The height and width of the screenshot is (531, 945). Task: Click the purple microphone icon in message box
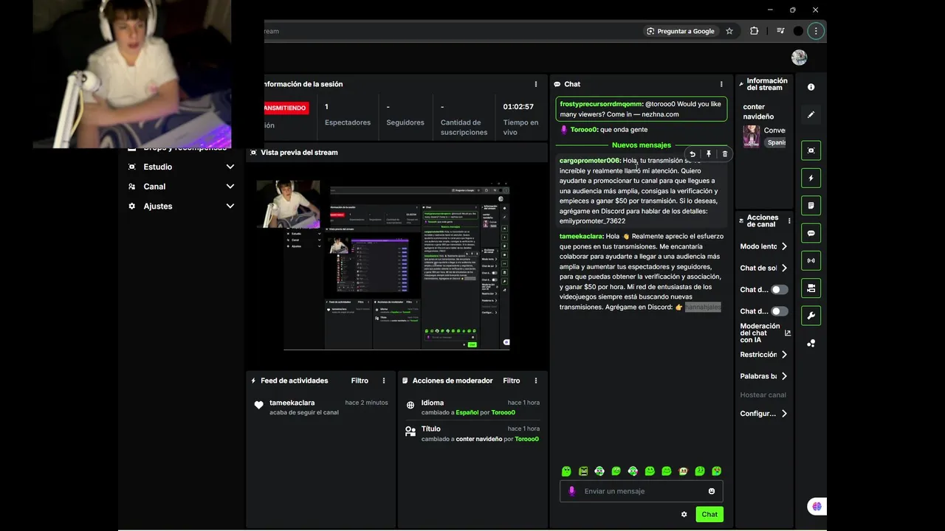(571, 491)
